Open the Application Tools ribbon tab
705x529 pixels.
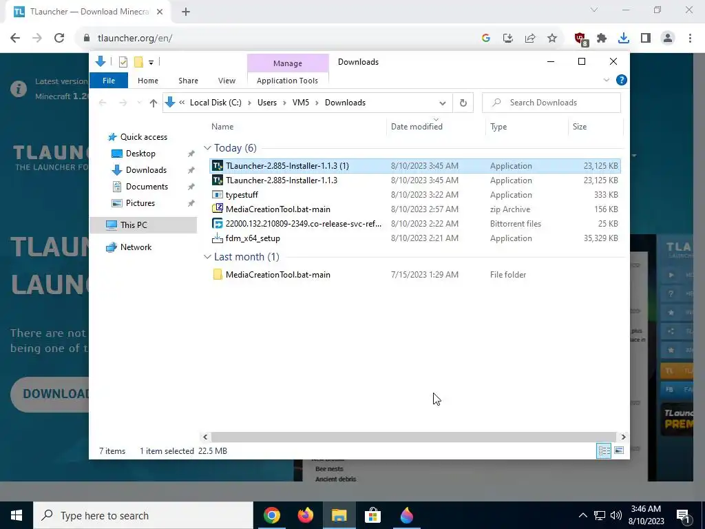pyautogui.click(x=287, y=81)
